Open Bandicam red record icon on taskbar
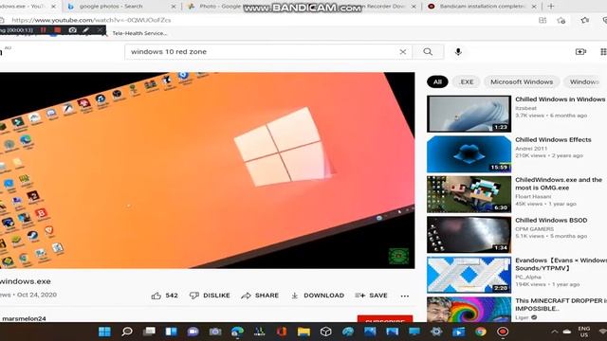 (x=503, y=332)
